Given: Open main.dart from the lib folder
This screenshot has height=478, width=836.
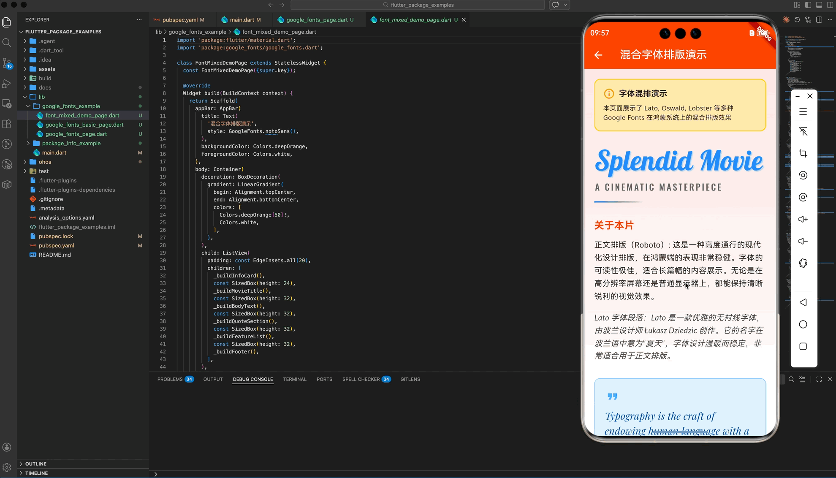Looking at the screenshot, I should 54,152.
